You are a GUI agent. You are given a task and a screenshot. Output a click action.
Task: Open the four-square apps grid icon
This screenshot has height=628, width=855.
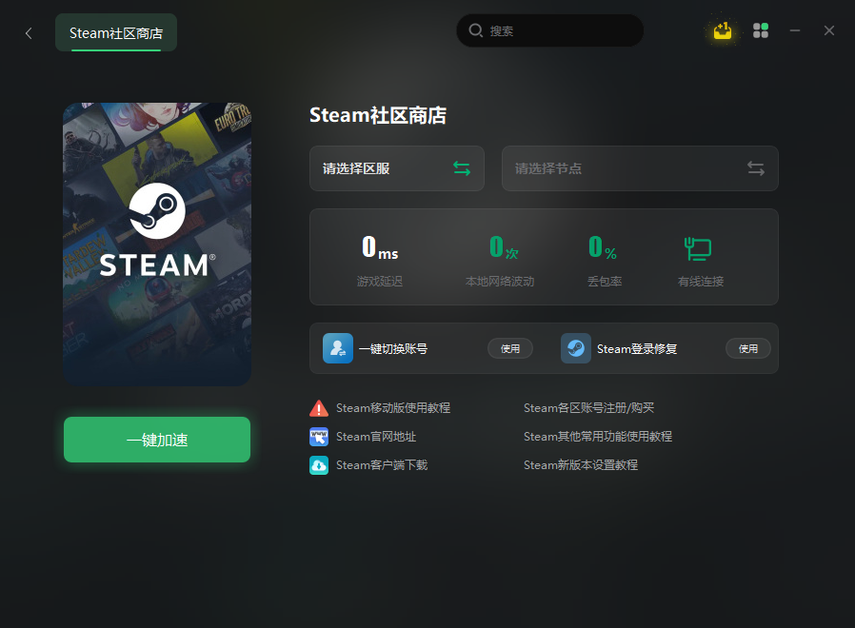click(761, 30)
